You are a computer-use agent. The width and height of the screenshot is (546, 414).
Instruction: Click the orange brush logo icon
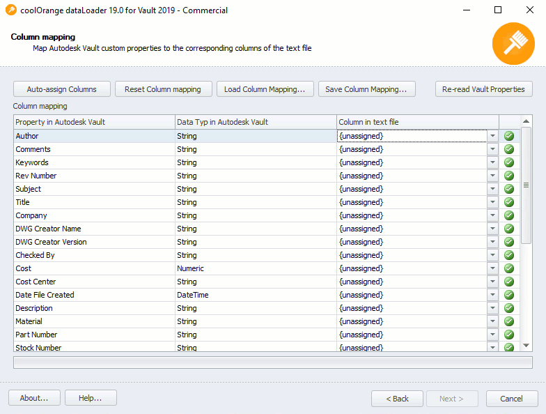(x=513, y=43)
